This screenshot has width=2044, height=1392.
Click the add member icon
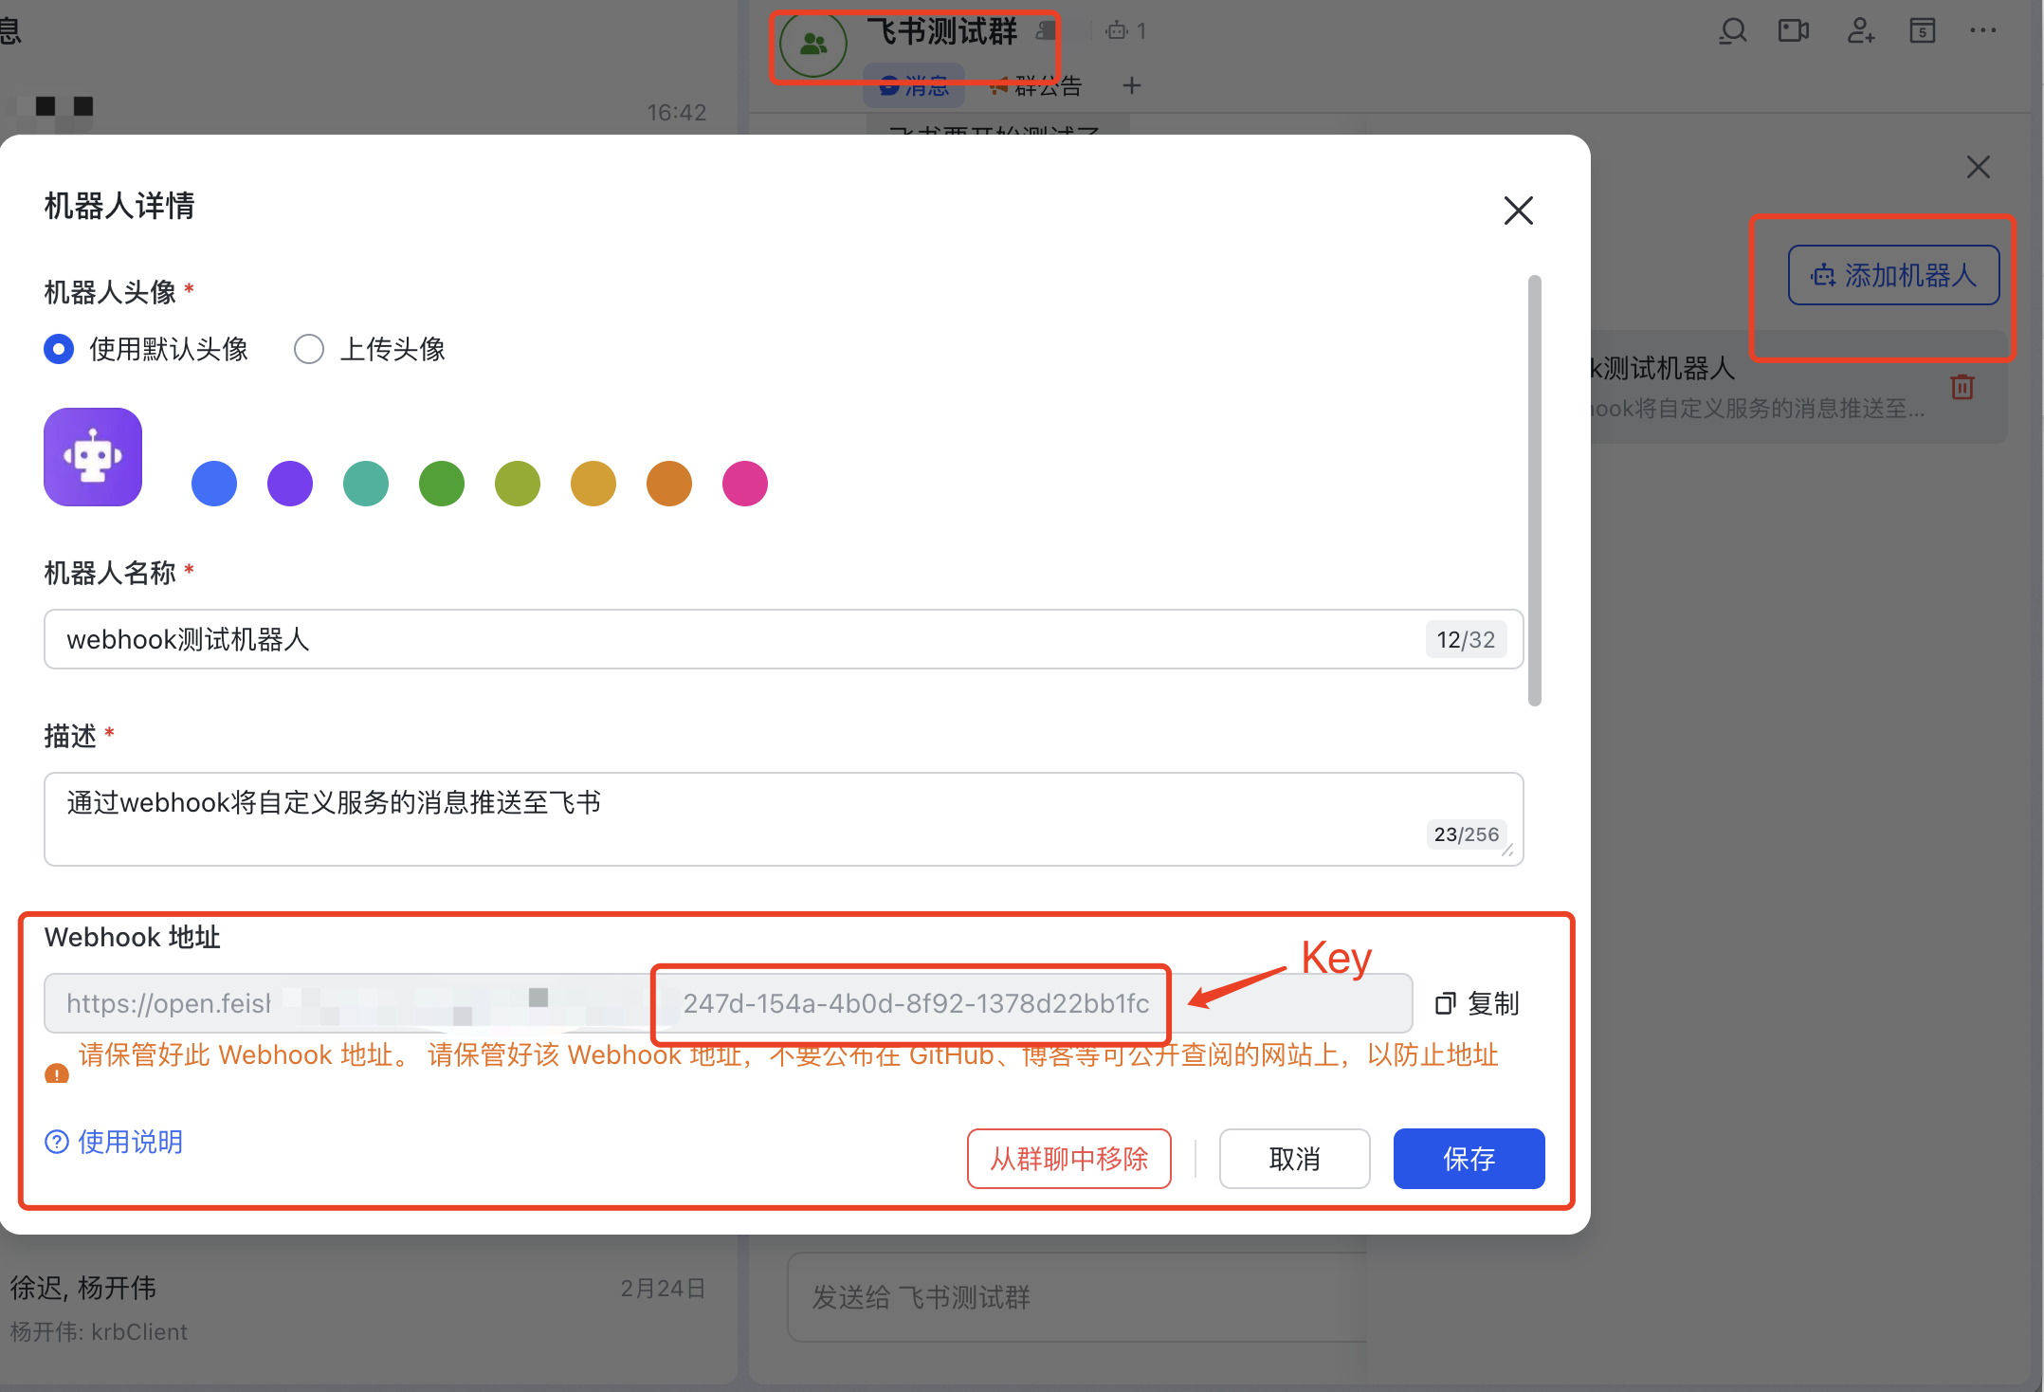(x=1860, y=31)
